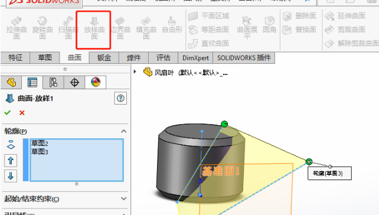Click the 剪裁曲面 trim surface tool
This screenshot has width=379, height=215.
click(x=345, y=30)
